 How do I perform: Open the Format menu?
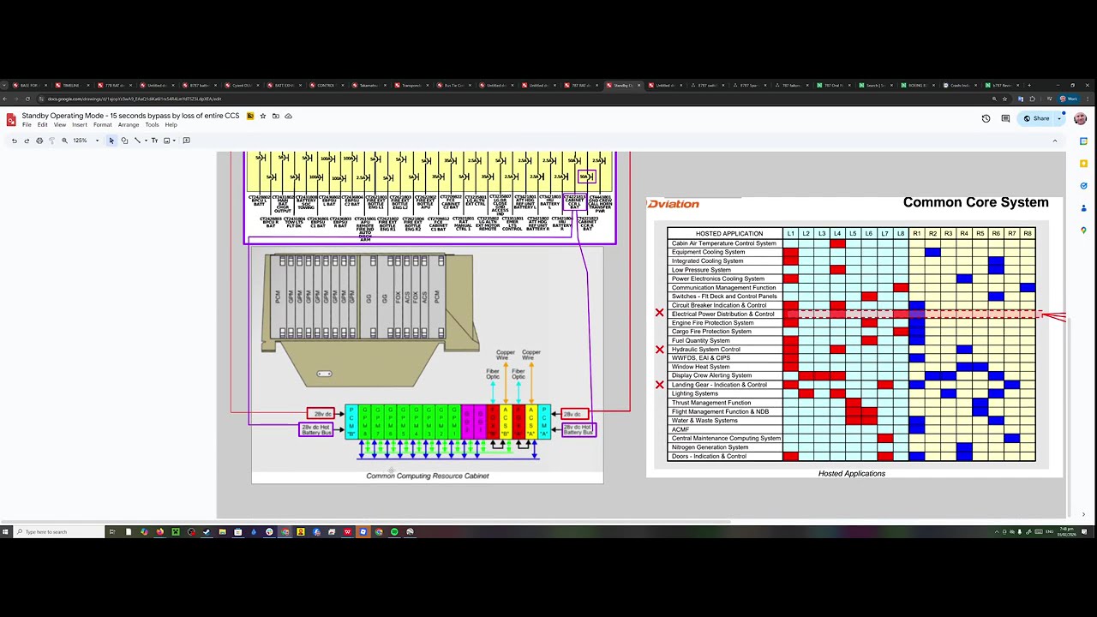pos(103,125)
